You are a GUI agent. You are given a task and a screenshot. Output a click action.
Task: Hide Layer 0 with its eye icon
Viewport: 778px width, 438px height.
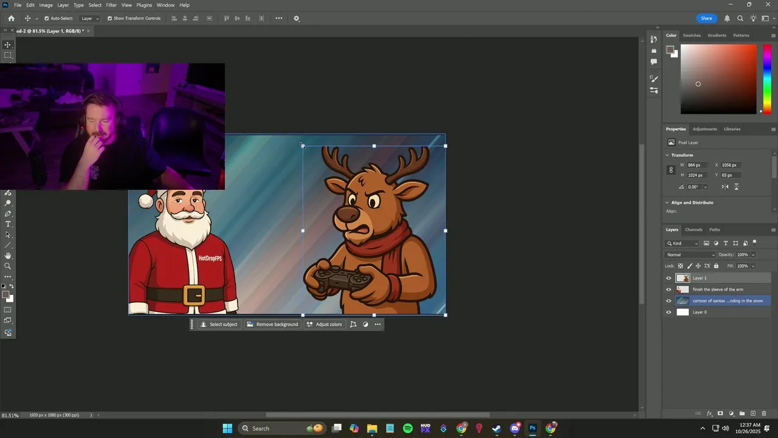[x=669, y=312]
